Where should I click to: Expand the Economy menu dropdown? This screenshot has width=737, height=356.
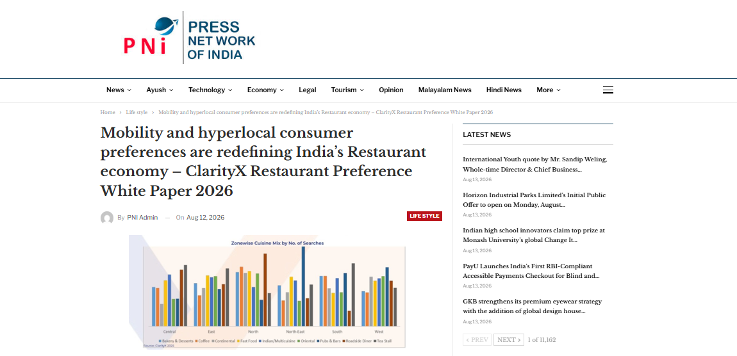point(265,90)
